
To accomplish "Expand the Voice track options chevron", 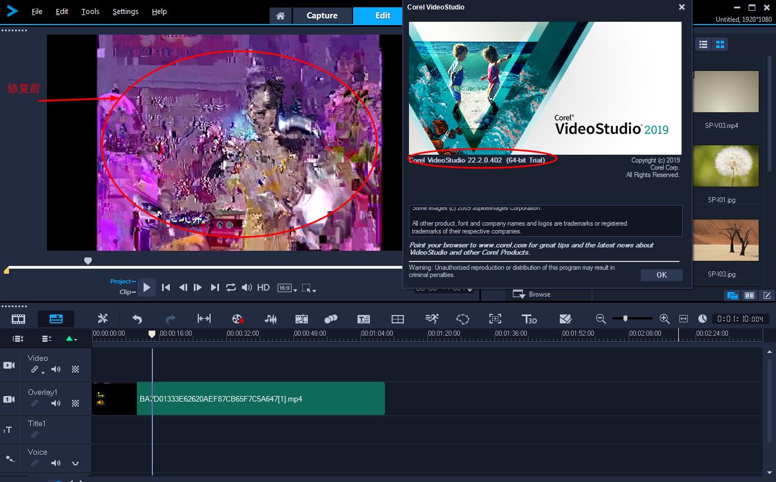I will tap(75, 464).
